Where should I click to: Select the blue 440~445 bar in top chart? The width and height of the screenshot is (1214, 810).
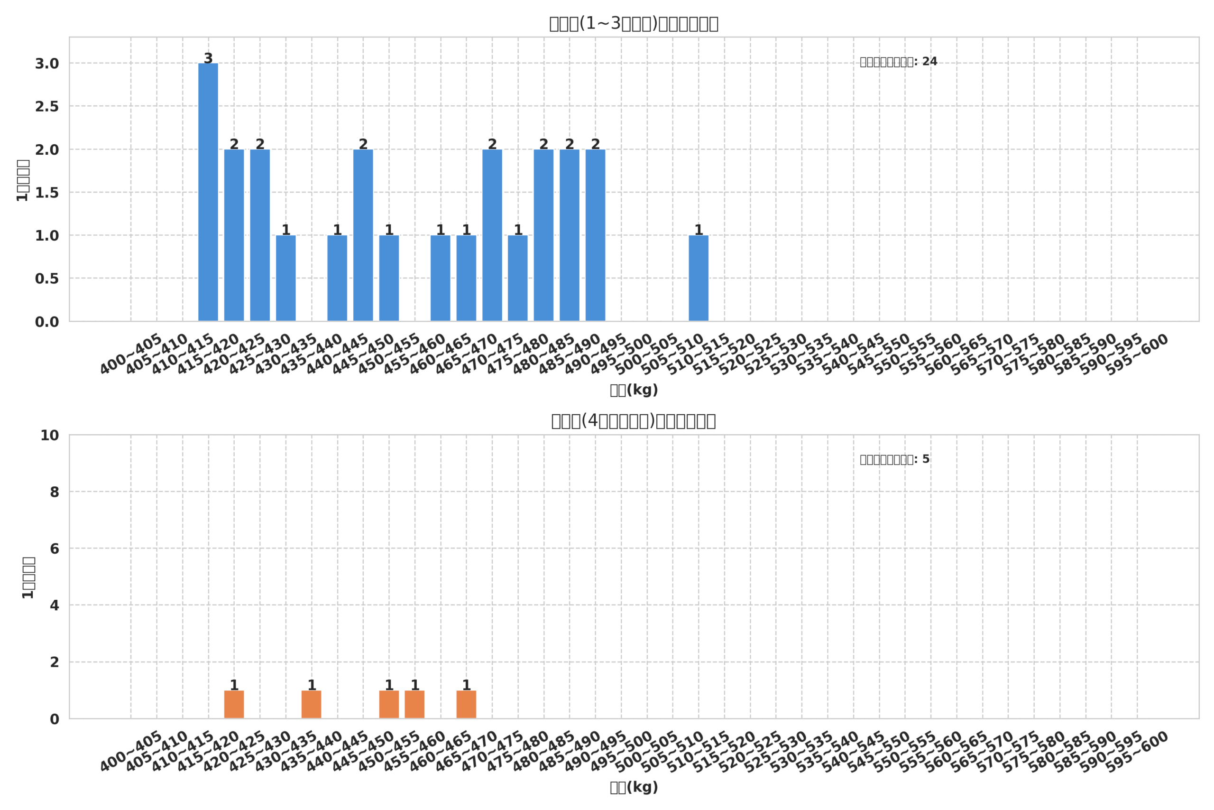click(337, 278)
